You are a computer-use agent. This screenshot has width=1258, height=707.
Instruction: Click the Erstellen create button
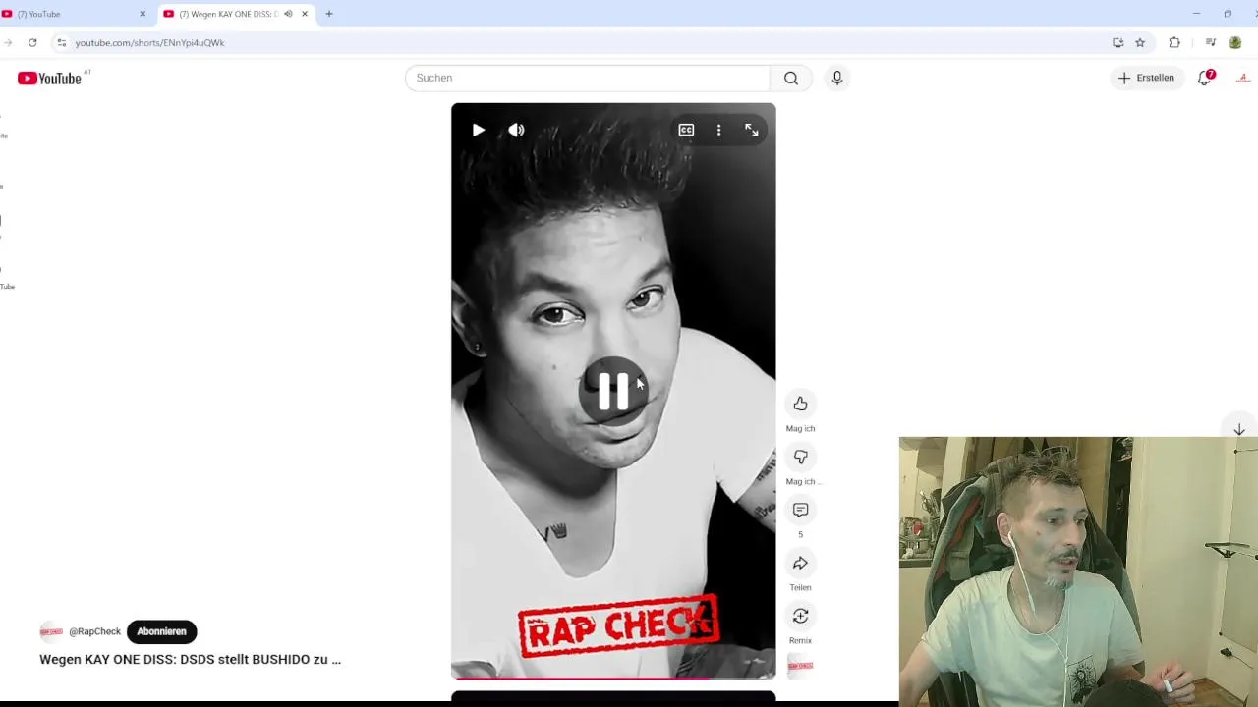pyautogui.click(x=1146, y=78)
